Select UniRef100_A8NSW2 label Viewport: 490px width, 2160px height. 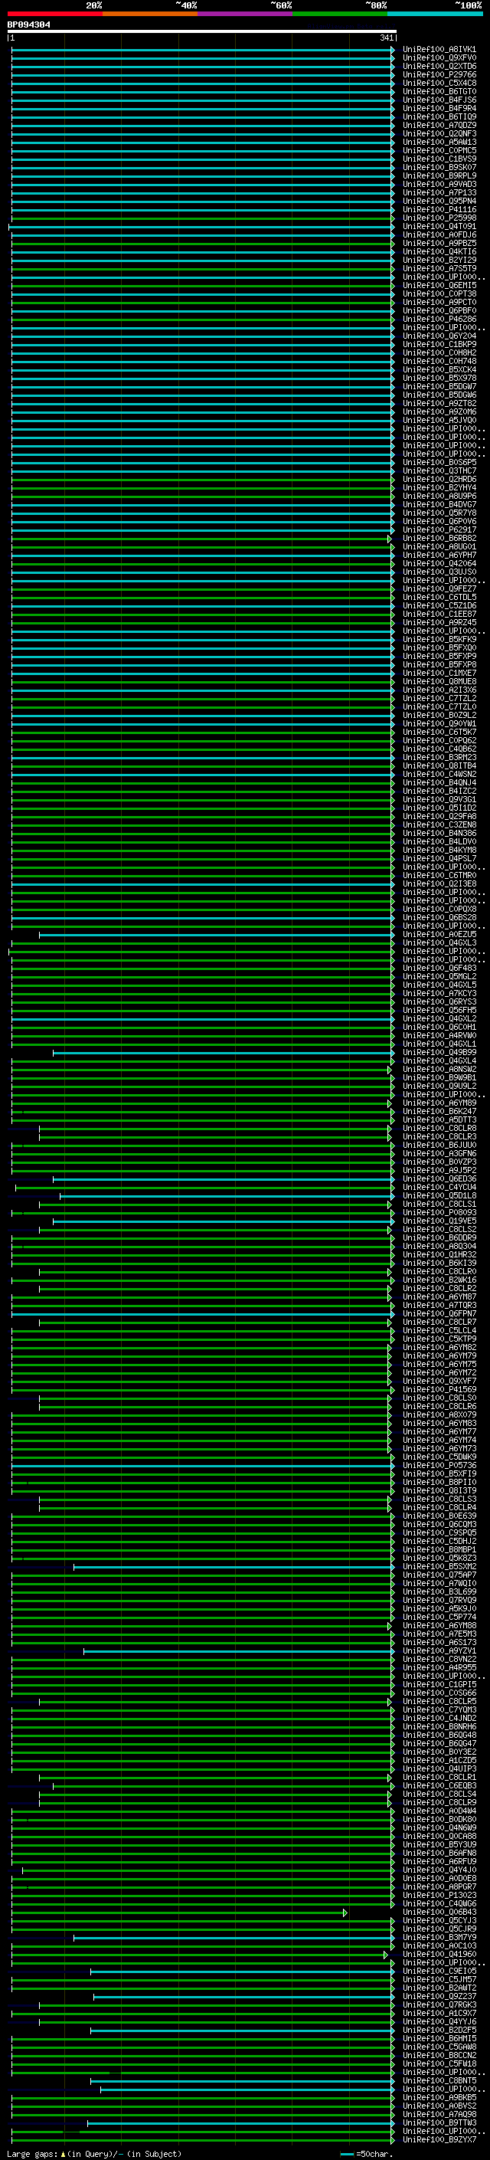coord(439,1069)
